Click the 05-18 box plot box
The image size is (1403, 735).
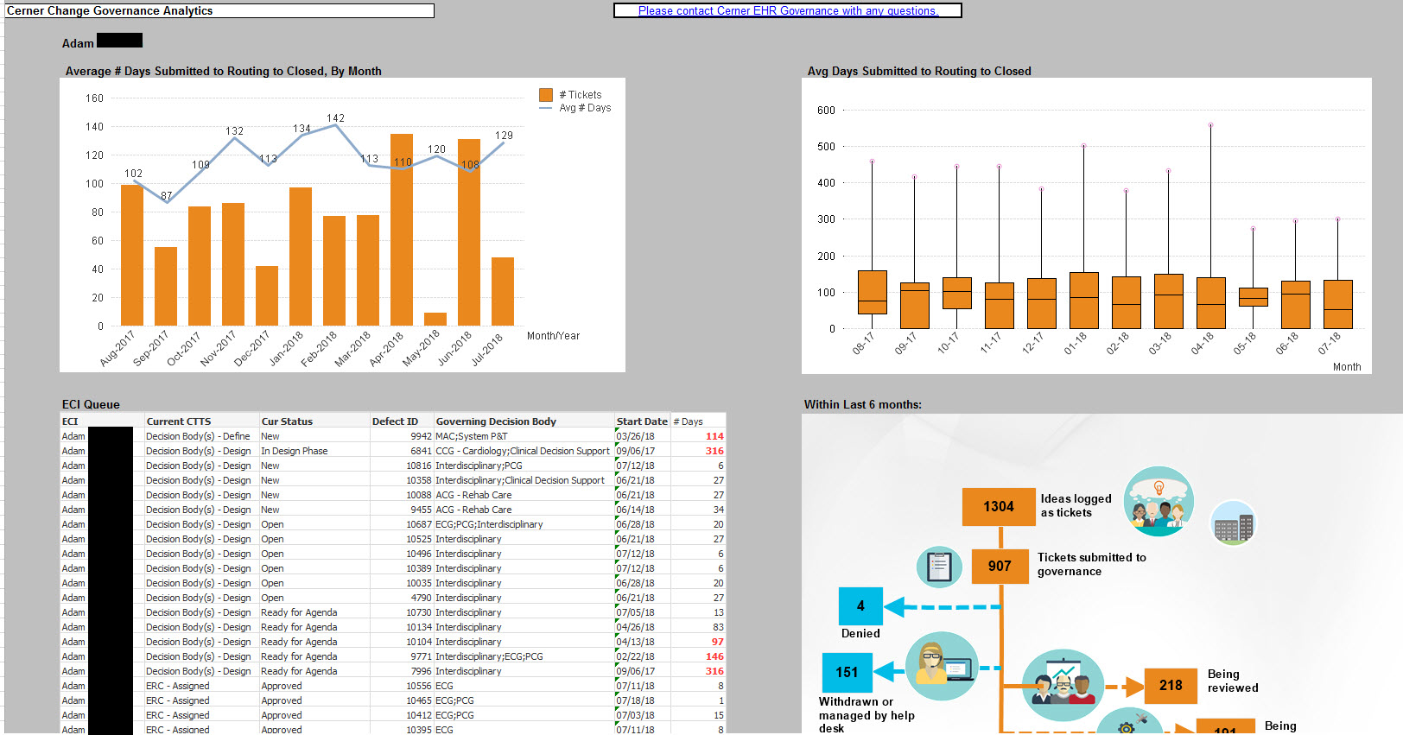tap(1254, 297)
